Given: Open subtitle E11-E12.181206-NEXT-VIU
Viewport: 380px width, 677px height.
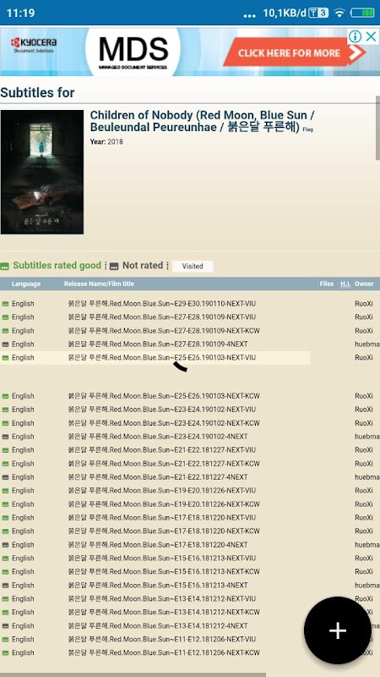Looking at the screenshot, I should pos(162,639).
